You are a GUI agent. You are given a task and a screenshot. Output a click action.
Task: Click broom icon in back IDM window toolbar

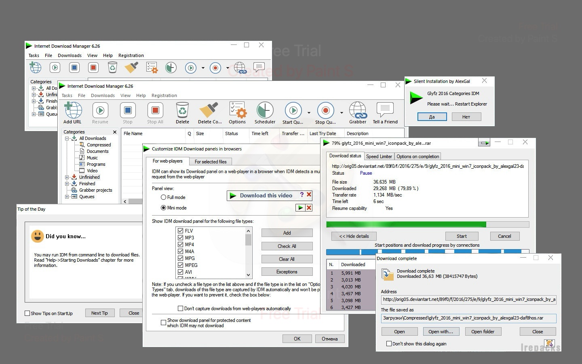tap(131, 68)
